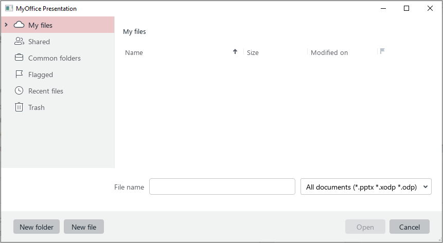Minimize the MyOffice Presentation window
Screen dimensions: 443x243
pos(383,8)
